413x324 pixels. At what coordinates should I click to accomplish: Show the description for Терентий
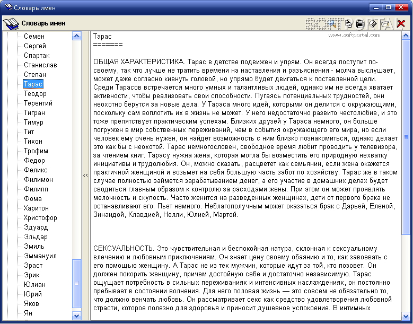click(38, 103)
